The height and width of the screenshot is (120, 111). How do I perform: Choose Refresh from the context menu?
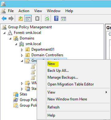click(53, 107)
